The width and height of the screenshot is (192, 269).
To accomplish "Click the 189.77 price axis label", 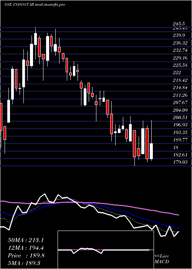I will click(x=180, y=140).
